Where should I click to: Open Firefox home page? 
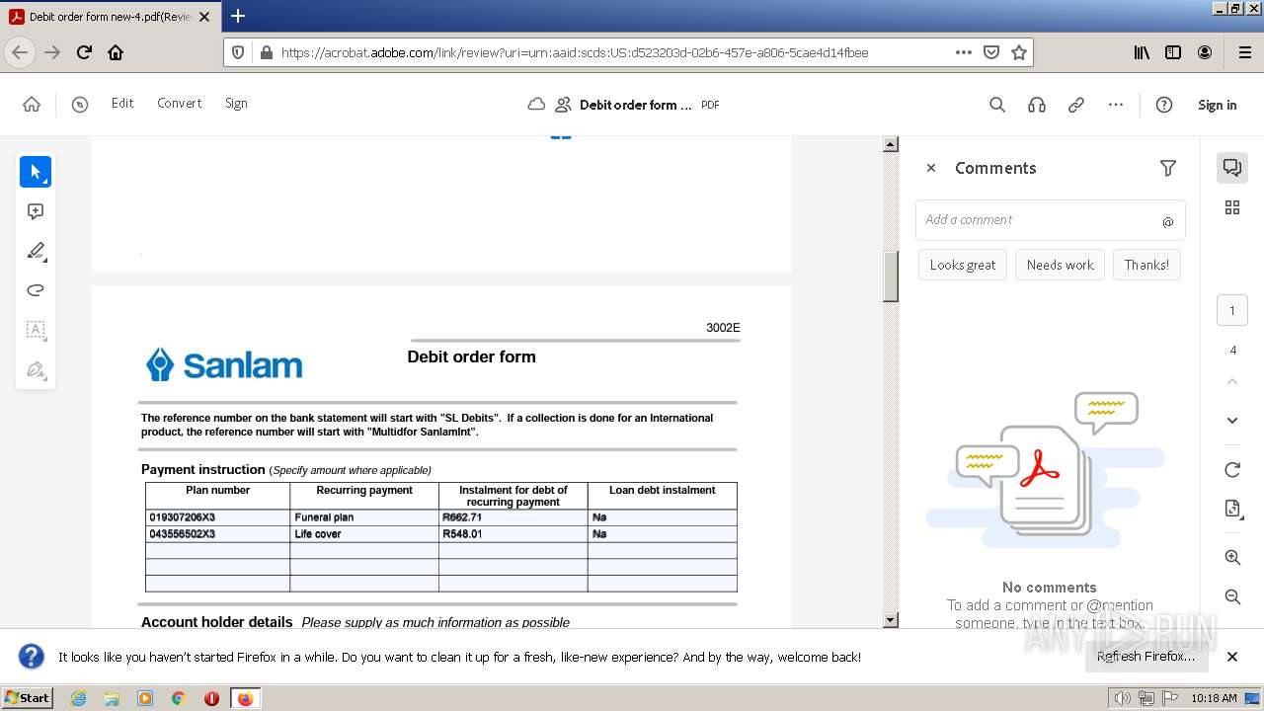116,52
